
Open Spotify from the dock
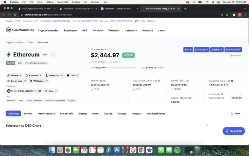click(178, 150)
